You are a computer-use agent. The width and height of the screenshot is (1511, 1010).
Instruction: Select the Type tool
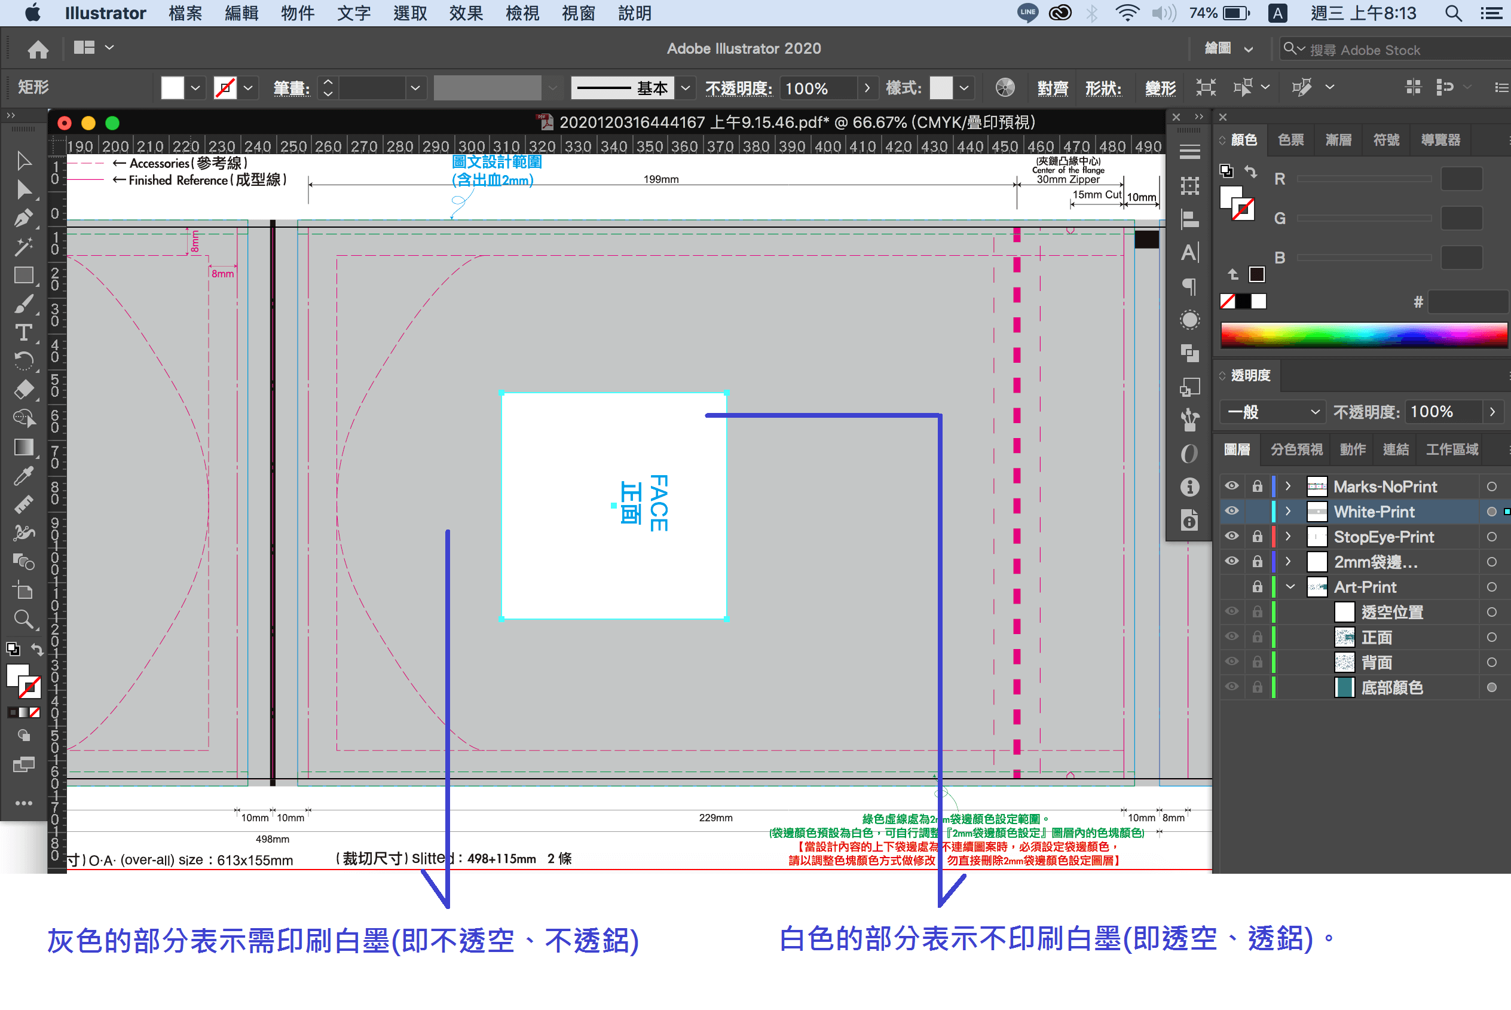point(24,332)
